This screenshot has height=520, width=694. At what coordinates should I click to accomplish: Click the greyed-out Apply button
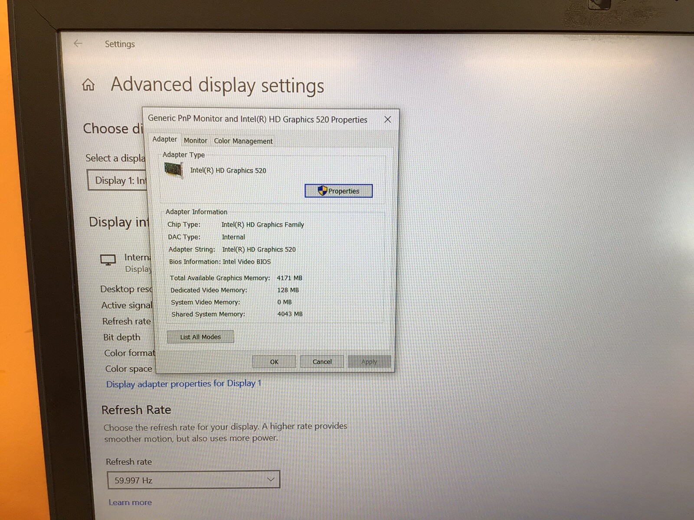click(370, 361)
